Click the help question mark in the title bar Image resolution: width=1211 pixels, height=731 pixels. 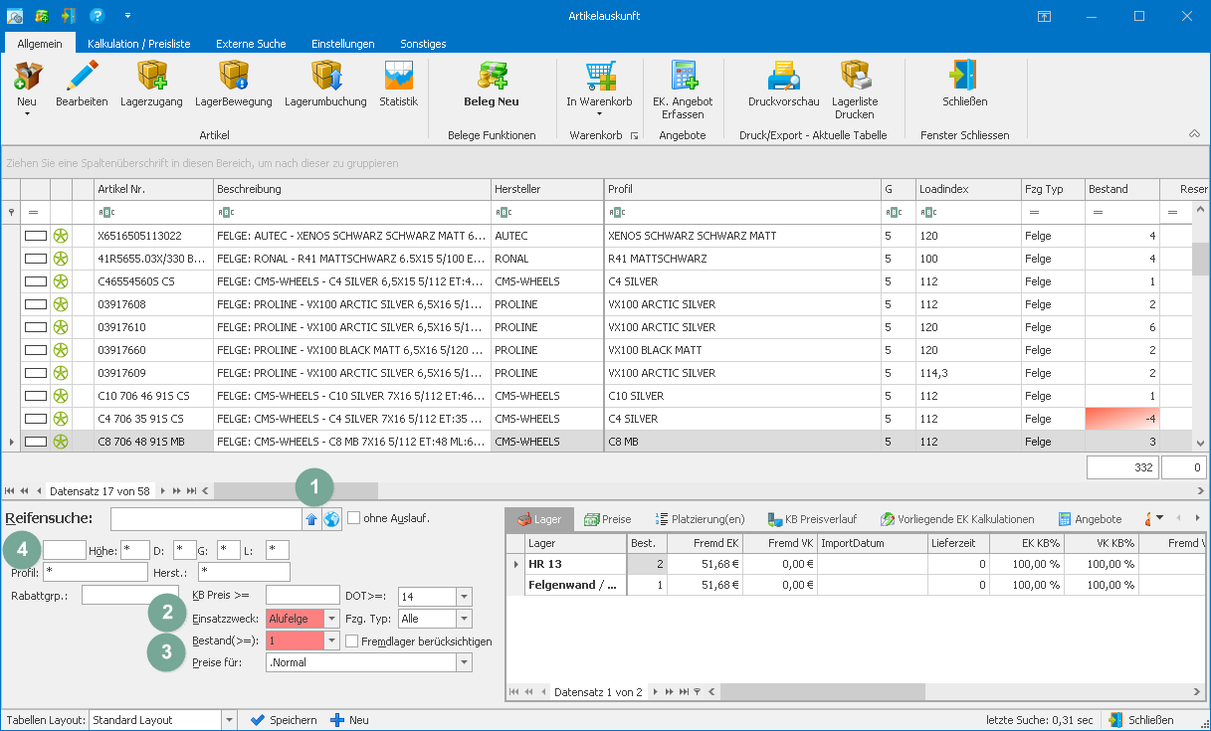coord(97,16)
